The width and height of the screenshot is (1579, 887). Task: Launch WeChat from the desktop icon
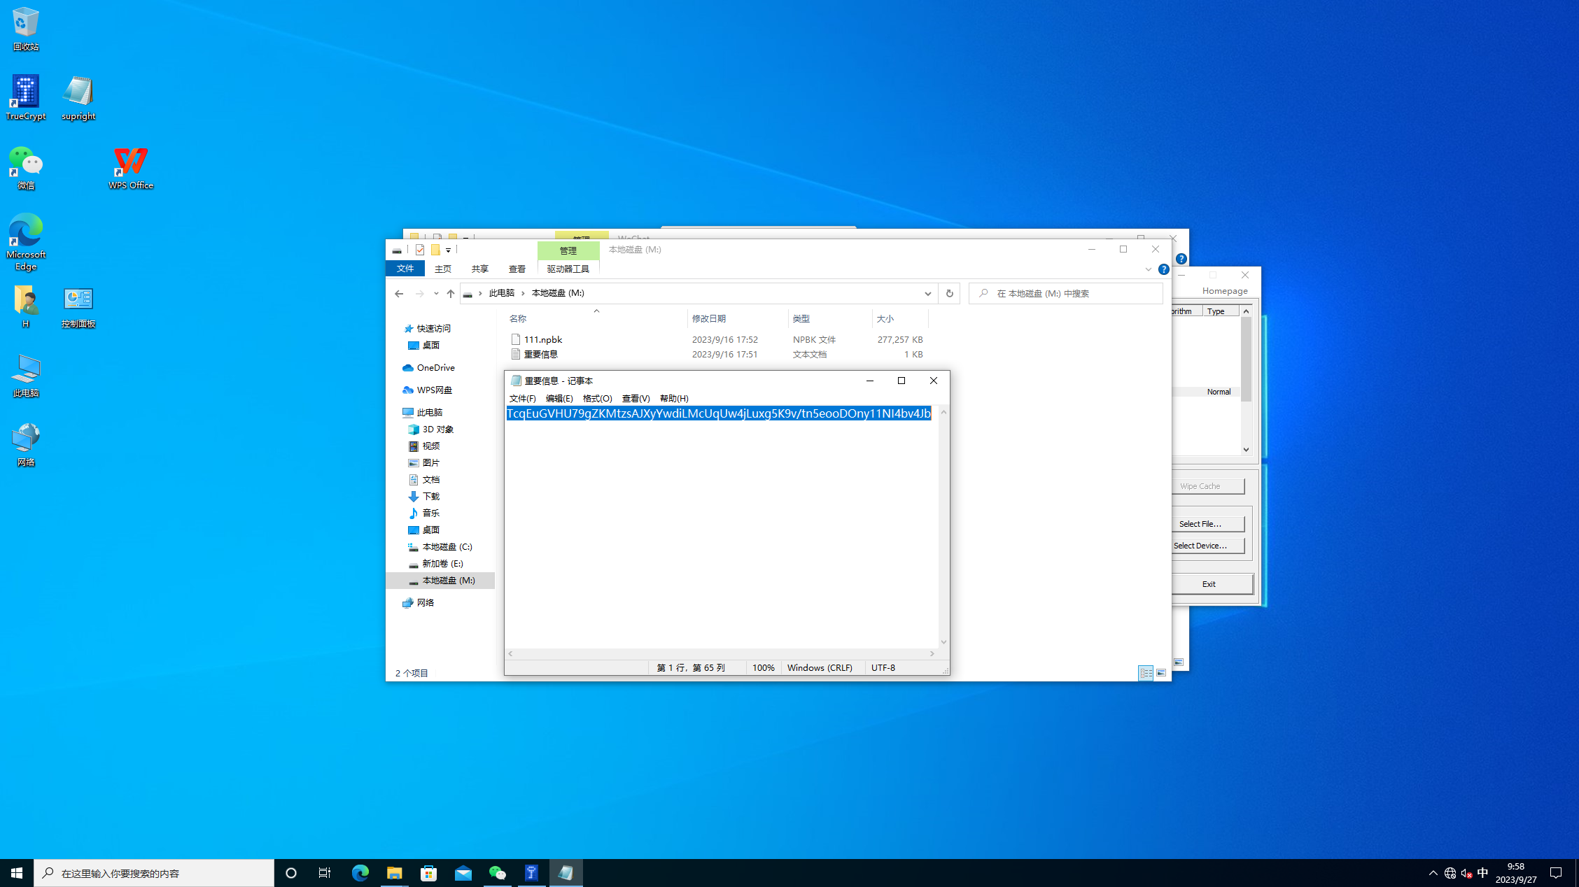coord(26,168)
